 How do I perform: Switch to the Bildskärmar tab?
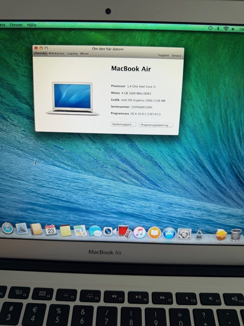coord(56,54)
